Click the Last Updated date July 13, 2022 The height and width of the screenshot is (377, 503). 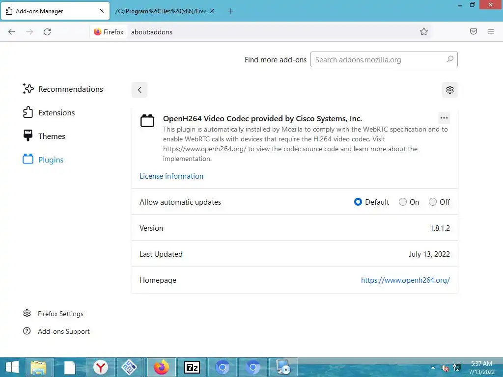[429, 254]
